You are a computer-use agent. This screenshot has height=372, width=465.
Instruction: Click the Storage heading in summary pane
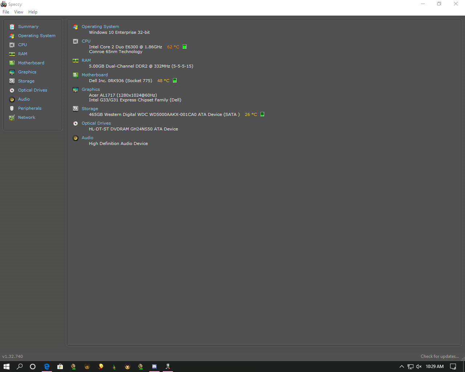(x=90, y=109)
